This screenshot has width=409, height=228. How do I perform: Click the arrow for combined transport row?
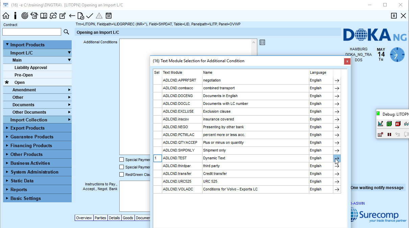(337, 88)
